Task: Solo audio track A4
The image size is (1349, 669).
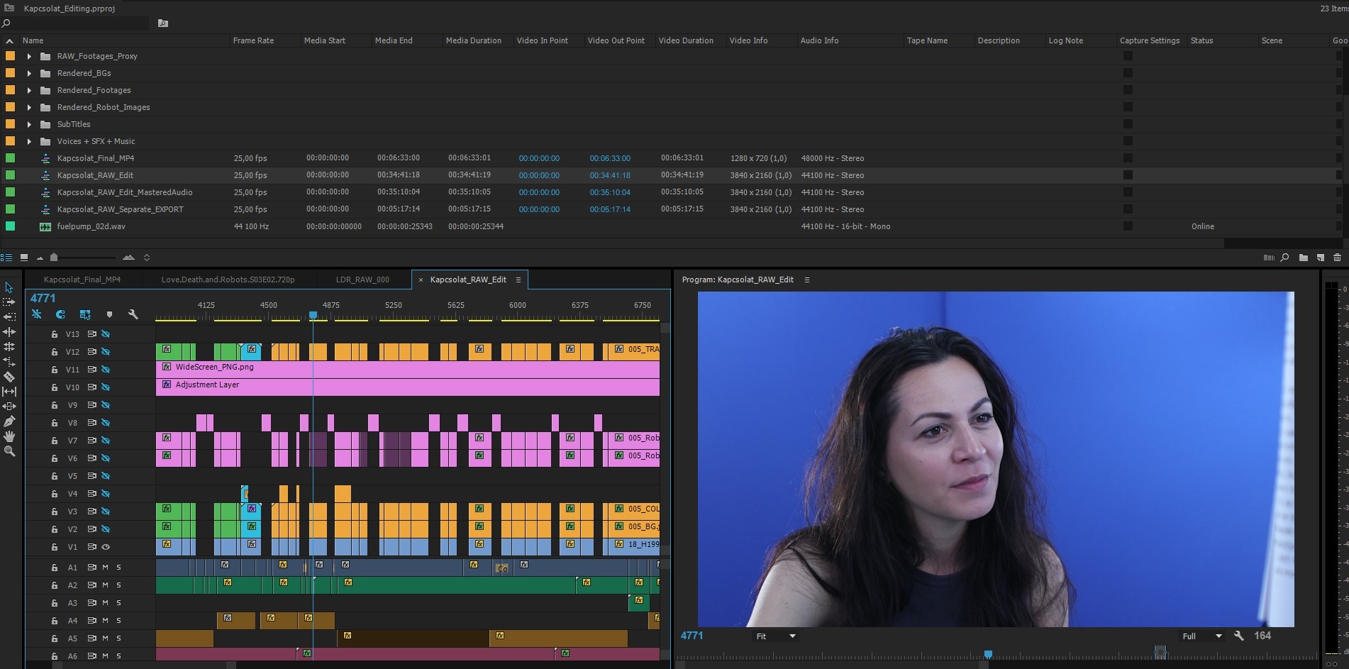Action: click(118, 621)
